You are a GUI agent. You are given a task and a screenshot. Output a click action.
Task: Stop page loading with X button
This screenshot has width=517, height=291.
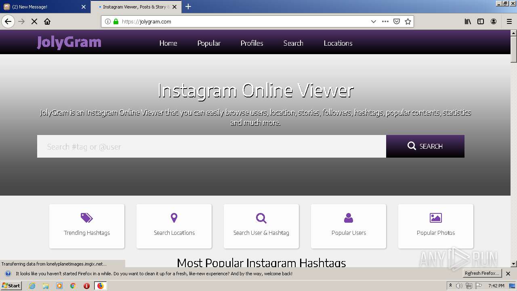click(x=34, y=21)
